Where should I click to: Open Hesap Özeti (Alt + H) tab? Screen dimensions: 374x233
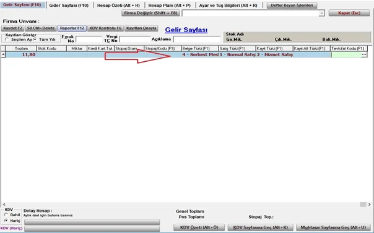(118, 5)
